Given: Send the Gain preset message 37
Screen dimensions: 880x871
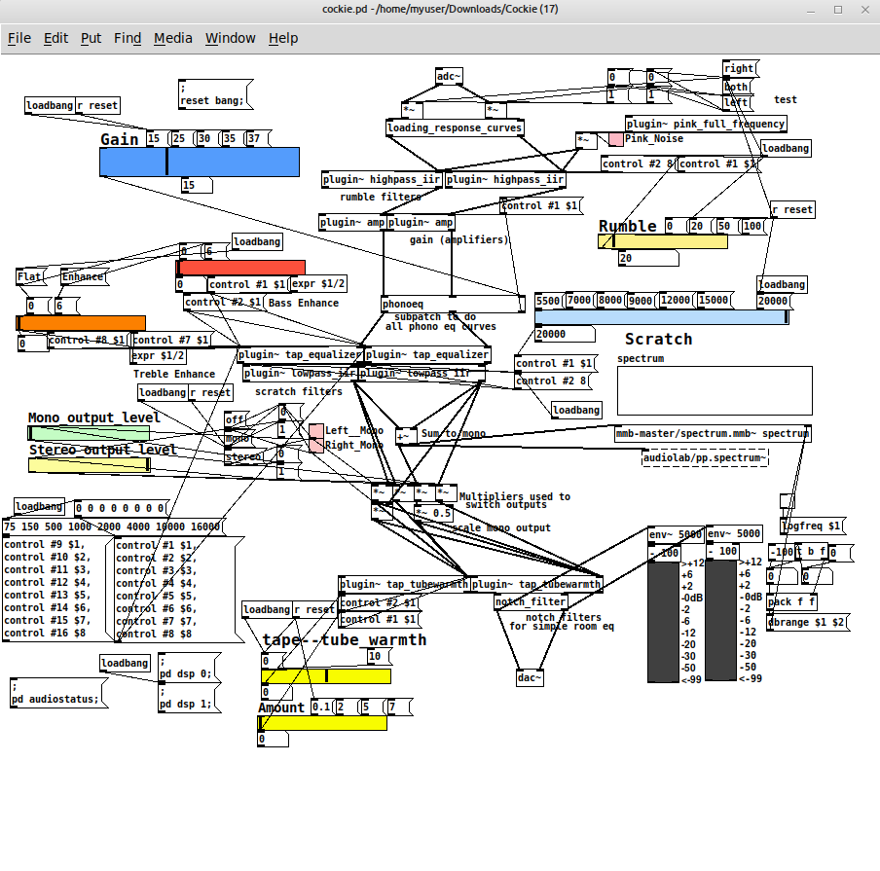Looking at the screenshot, I should 258,138.
